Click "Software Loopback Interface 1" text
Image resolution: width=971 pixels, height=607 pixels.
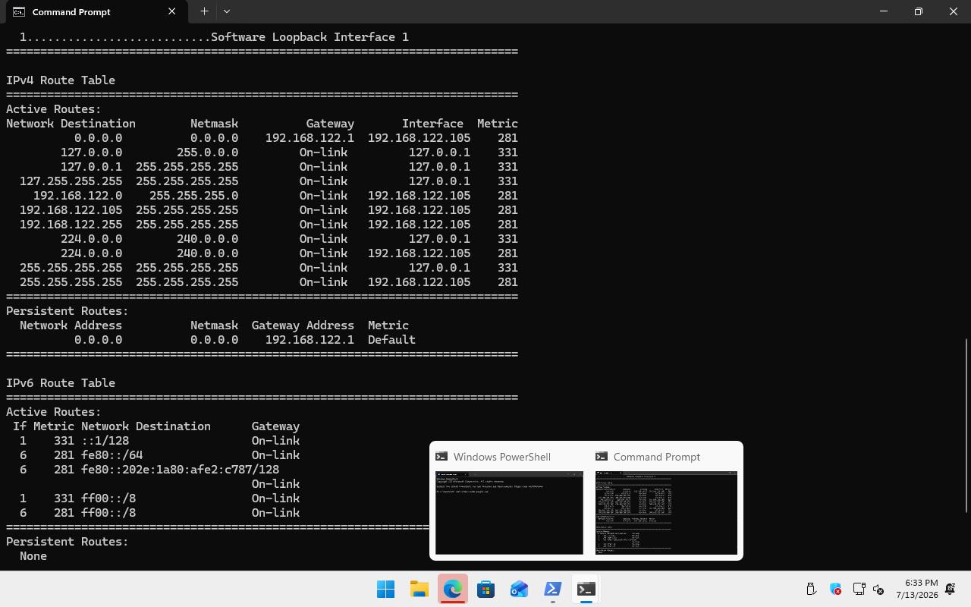(x=310, y=37)
